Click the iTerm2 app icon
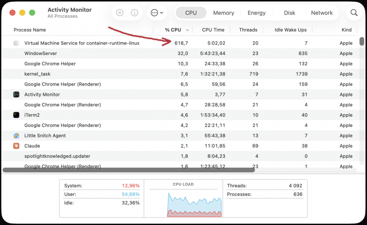 tap(16, 115)
